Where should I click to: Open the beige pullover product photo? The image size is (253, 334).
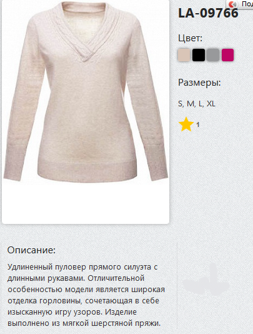[x=86, y=91]
